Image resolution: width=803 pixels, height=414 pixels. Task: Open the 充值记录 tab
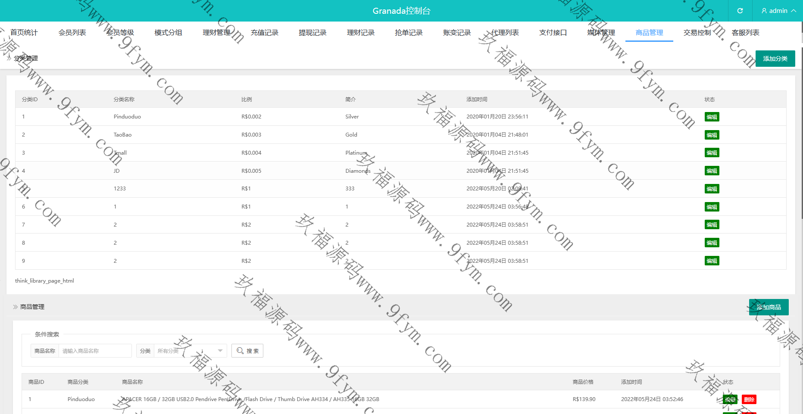pos(264,33)
